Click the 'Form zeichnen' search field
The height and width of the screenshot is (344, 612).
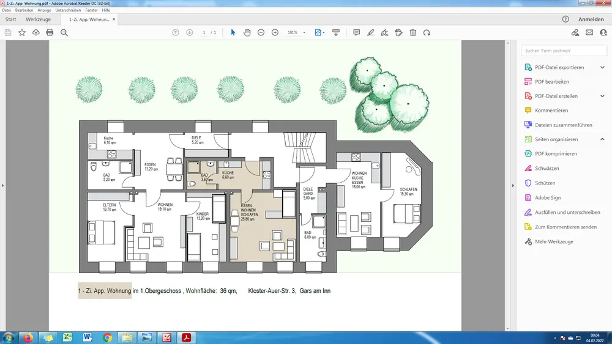(x=555, y=51)
